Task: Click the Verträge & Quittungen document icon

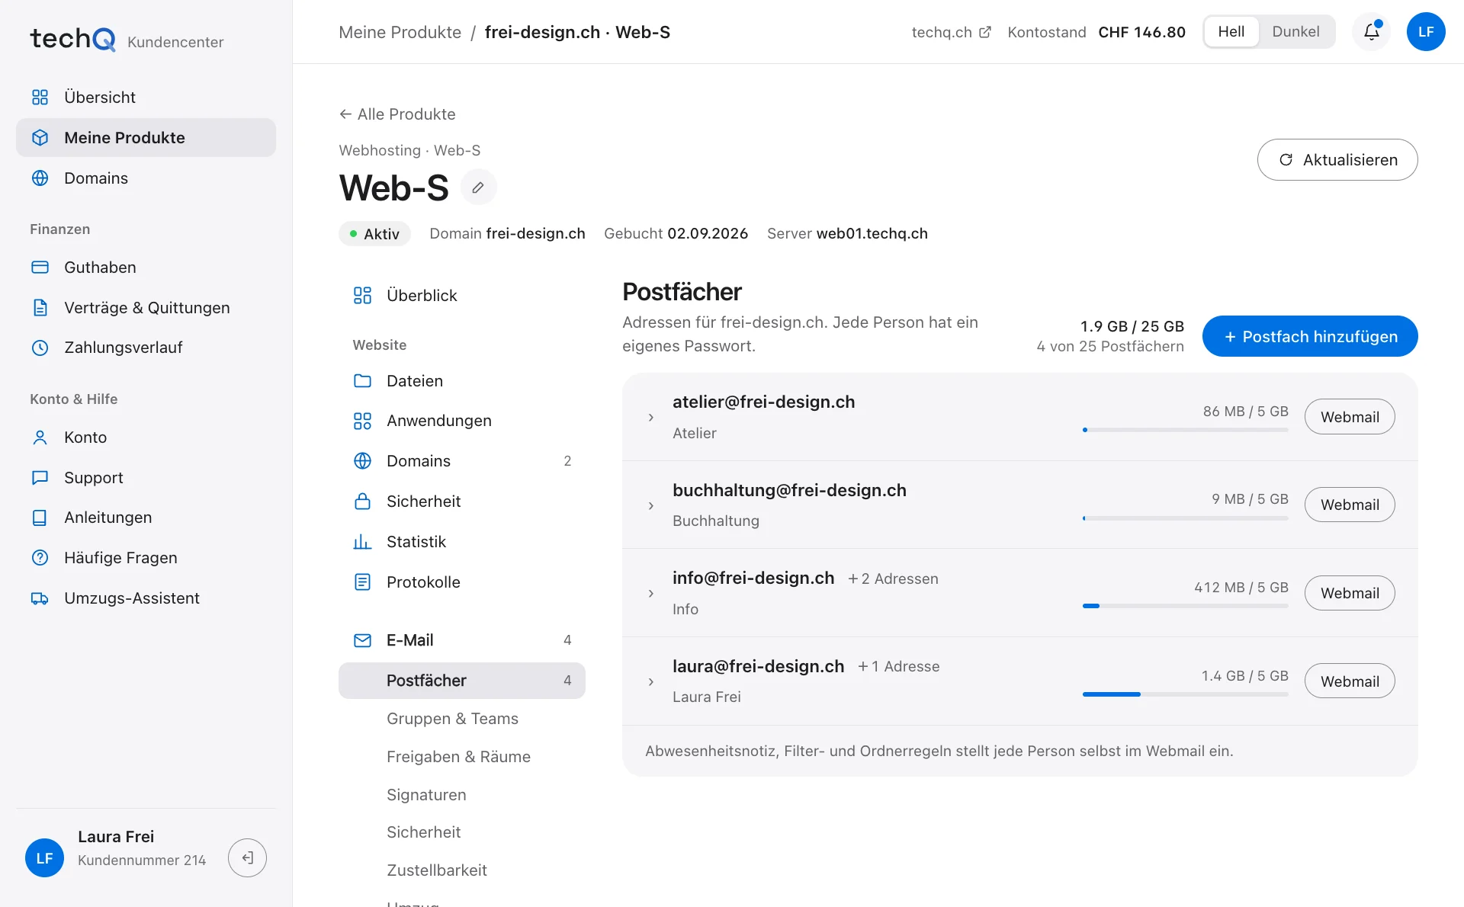Action: point(40,308)
